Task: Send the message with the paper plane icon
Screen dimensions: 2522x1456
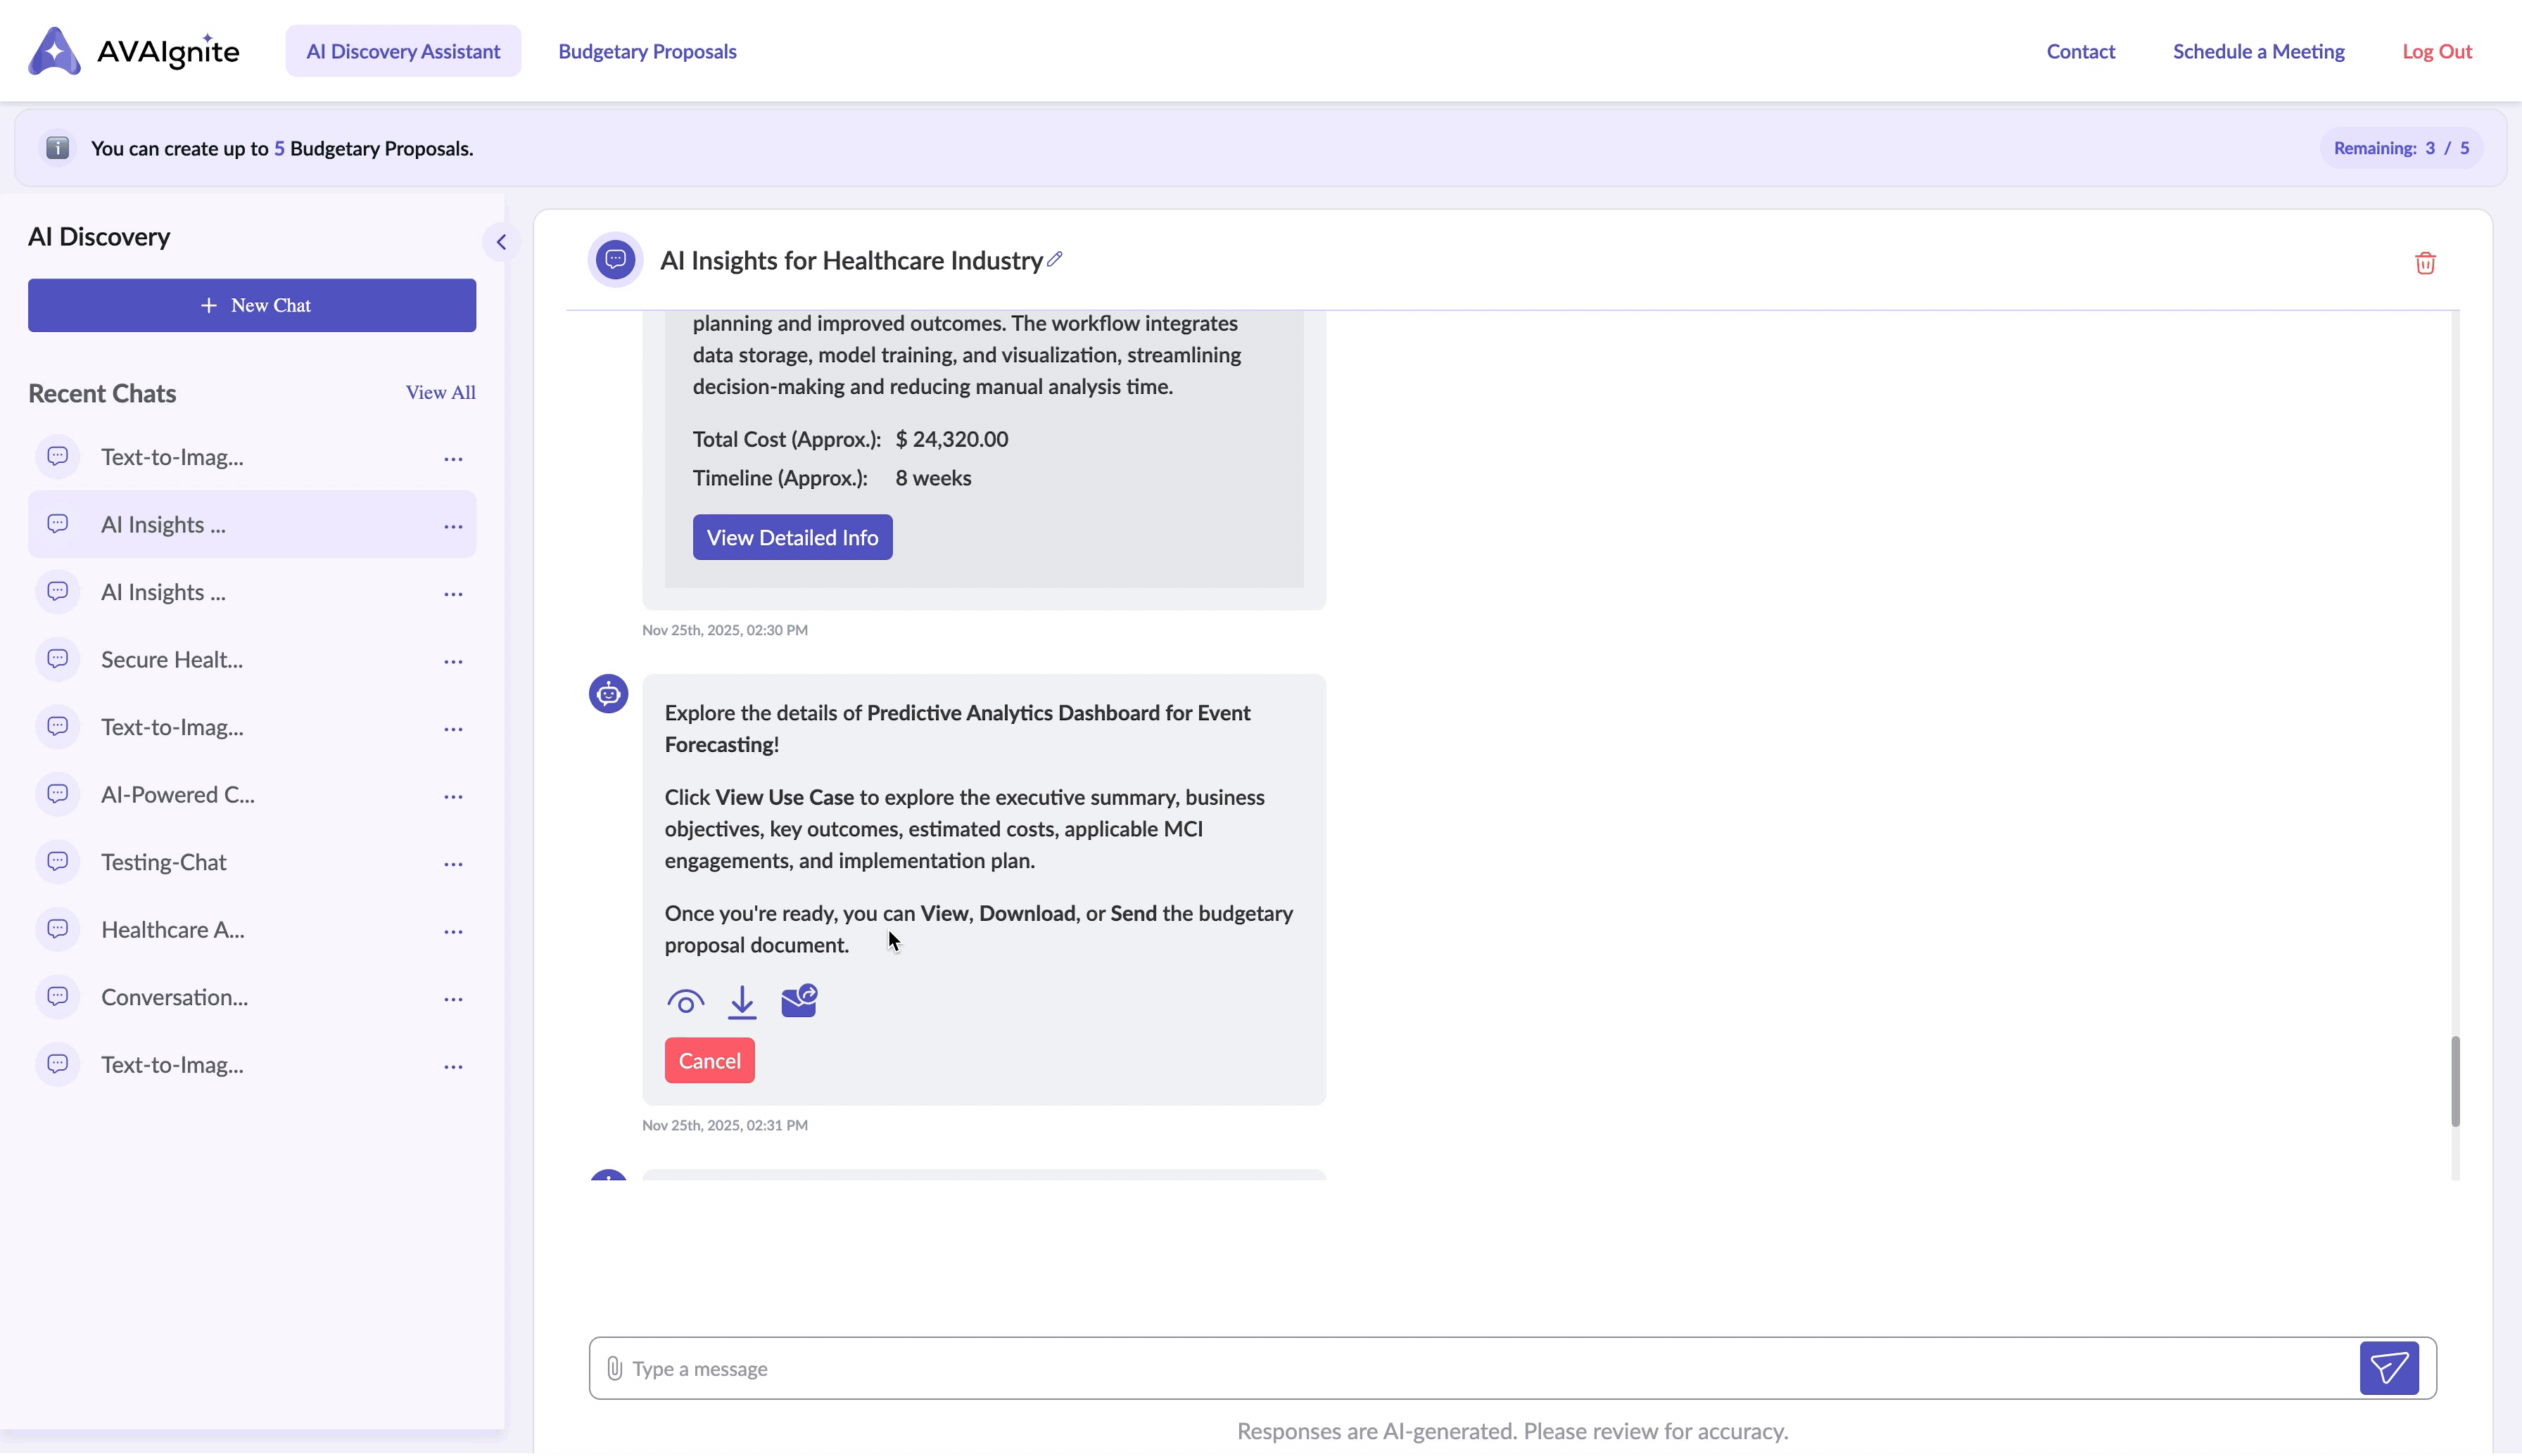Action: (x=2389, y=1367)
